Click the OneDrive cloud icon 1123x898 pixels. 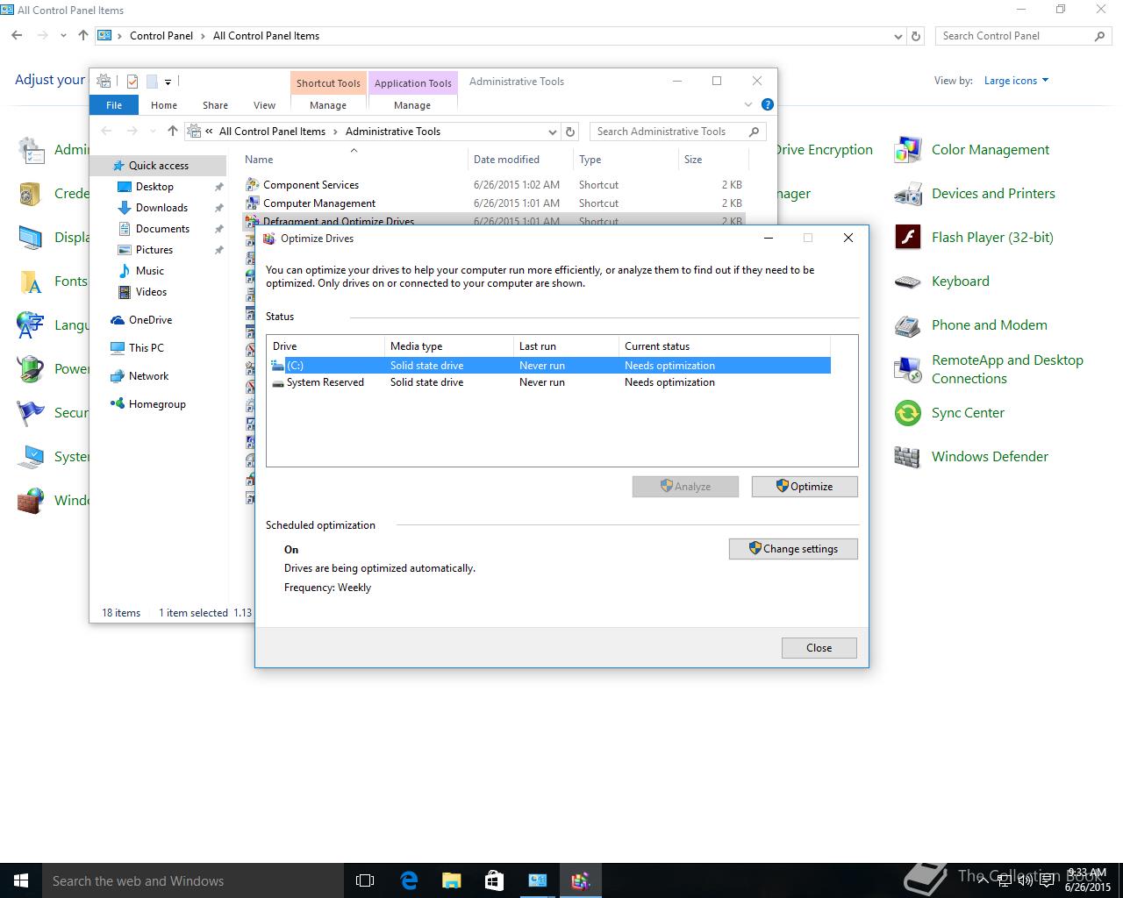point(118,320)
